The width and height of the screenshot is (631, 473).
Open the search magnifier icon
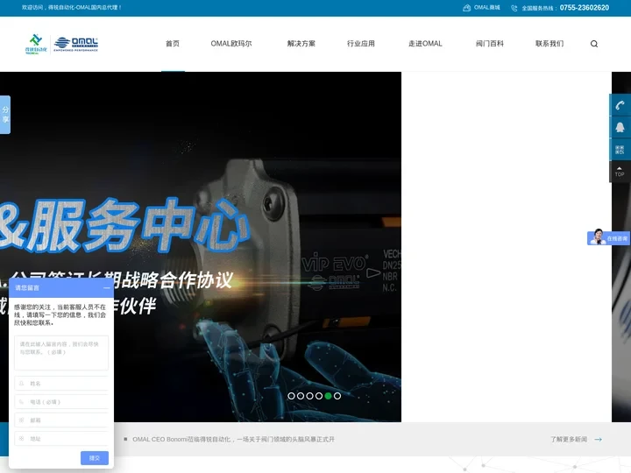tap(594, 44)
